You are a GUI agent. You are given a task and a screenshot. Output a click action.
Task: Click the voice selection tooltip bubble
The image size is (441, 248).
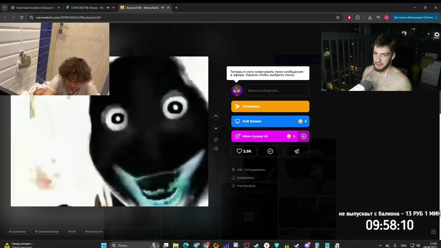[x=268, y=73]
